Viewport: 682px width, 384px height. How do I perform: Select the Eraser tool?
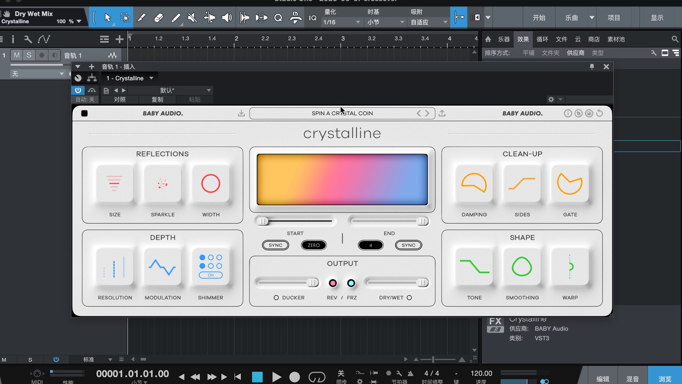pos(158,17)
